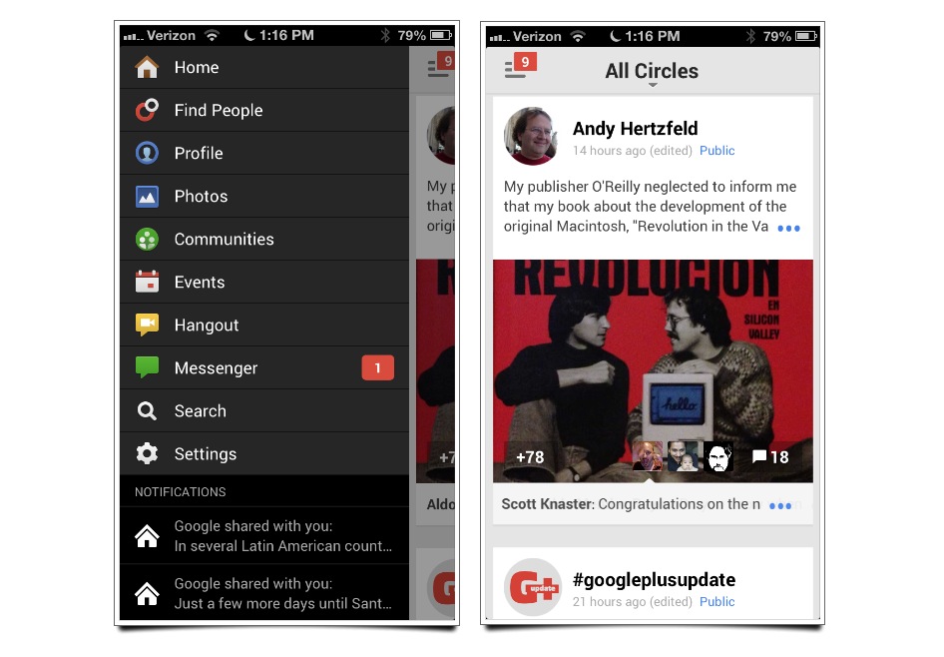Image resolution: width=944 pixels, height=657 pixels.
Task: Tap the +78 plus-one count
Action: [530, 457]
